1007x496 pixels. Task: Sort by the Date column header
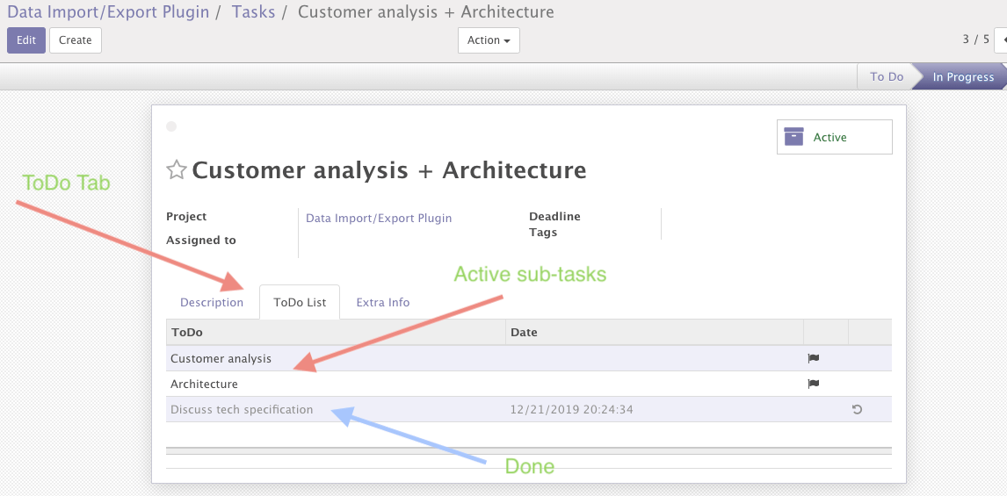pyautogui.click(x=524, y=332)
